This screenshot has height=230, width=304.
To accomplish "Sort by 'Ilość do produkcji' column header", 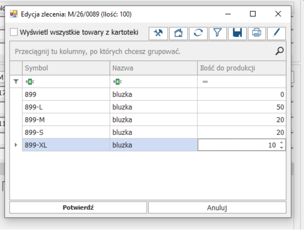I will (242, 68).
